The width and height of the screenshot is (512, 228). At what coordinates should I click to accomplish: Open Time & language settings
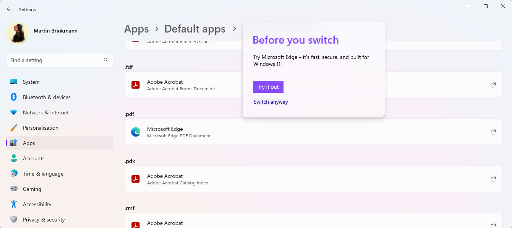pos(43,174)
